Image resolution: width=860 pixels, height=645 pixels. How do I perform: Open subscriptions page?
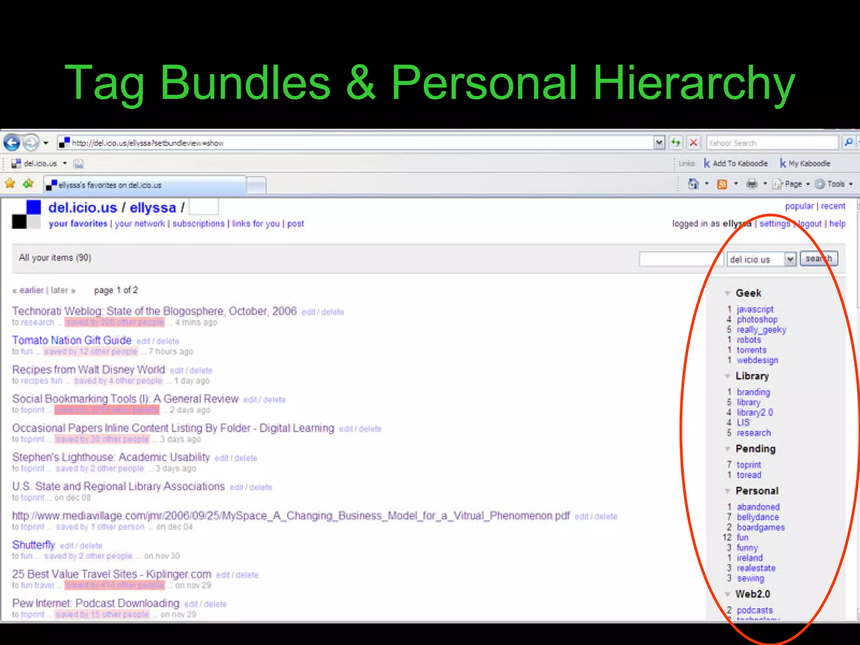199,223
